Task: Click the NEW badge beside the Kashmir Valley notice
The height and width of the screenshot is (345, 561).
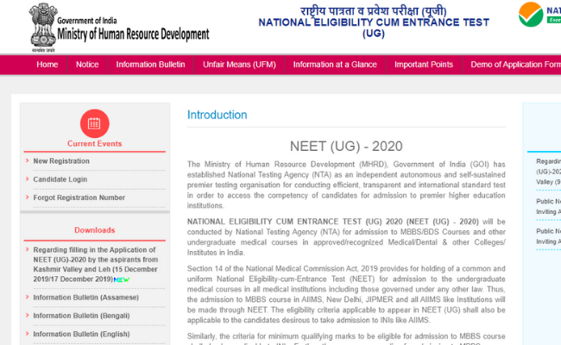Action: click(x=122, y=280)
